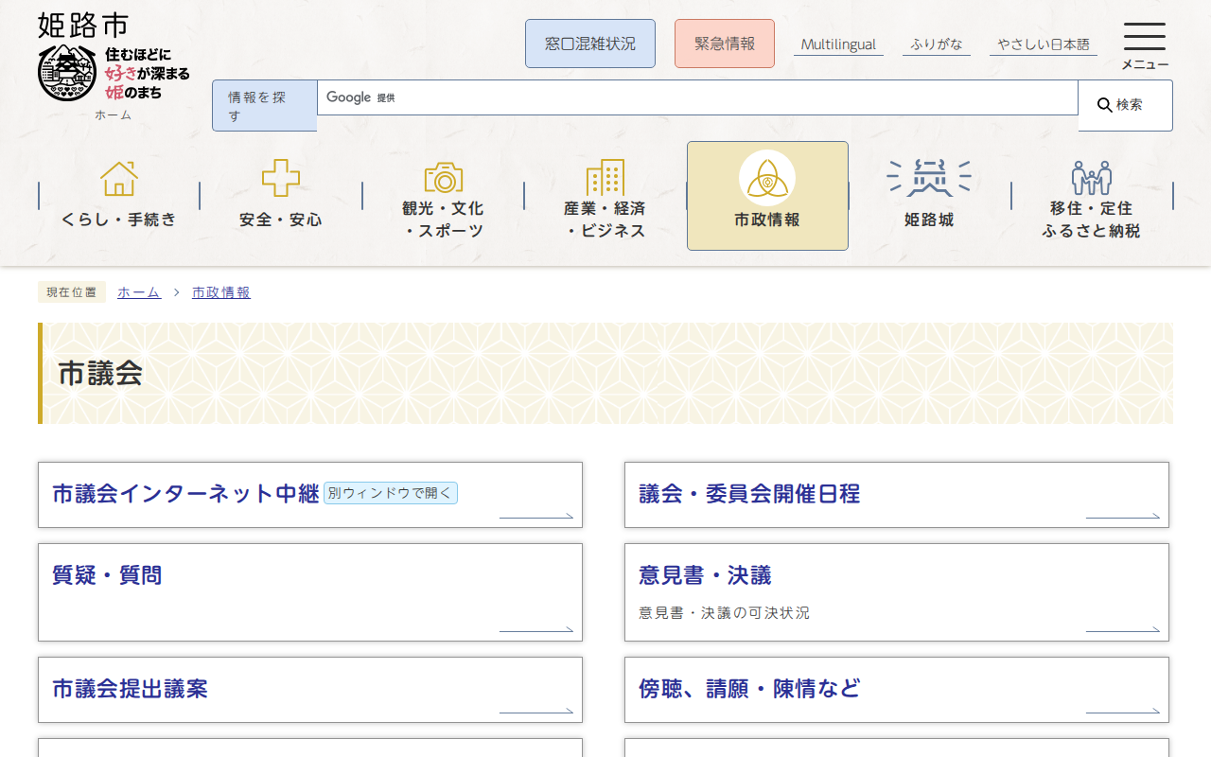
Task: Open 議会・委員会開催日程 card
Action: click(749, 494)
